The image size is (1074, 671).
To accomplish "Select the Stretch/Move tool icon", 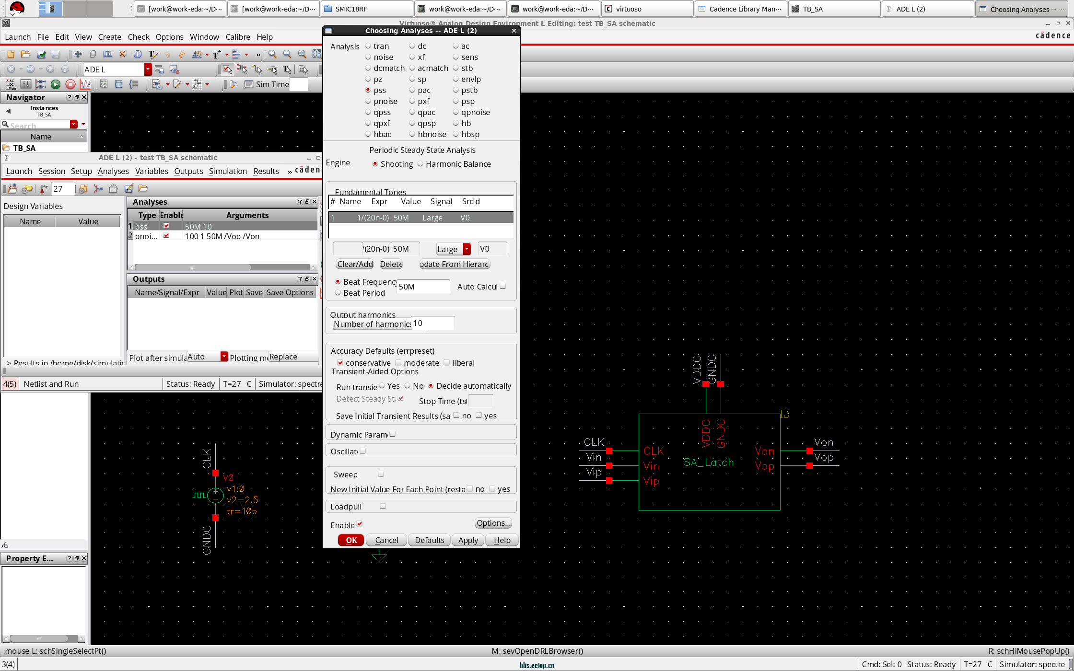I will tap(78, 54).
